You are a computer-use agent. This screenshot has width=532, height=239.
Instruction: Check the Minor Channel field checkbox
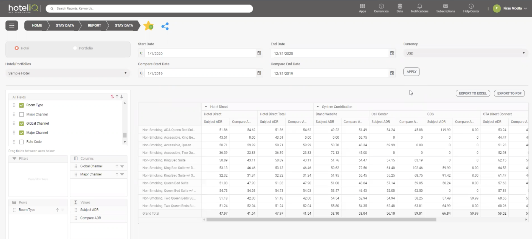(22, 114)
